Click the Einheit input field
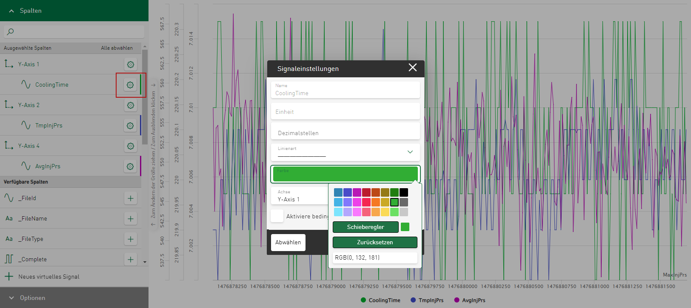Viewport: 691px width, 308px height. (345, 112)
